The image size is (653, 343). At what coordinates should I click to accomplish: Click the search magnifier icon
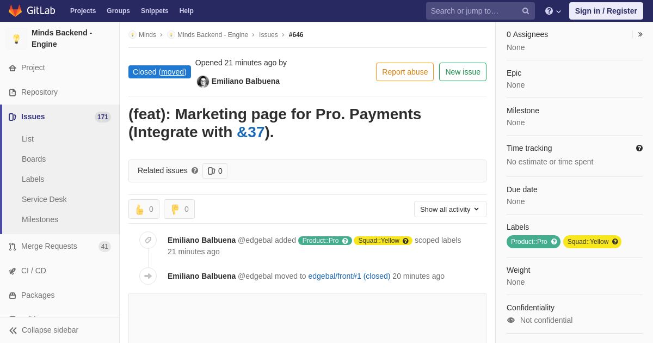(x=525, y=11)
